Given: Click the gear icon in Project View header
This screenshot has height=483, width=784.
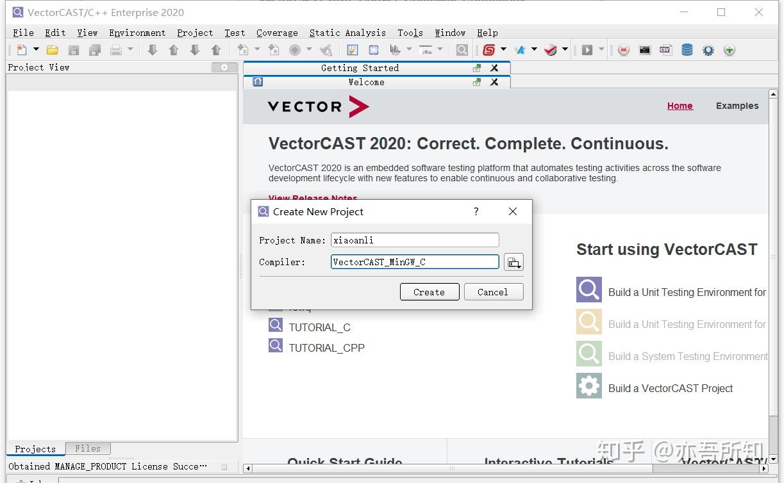Looking at the screenshot, I should pos(223,67).
